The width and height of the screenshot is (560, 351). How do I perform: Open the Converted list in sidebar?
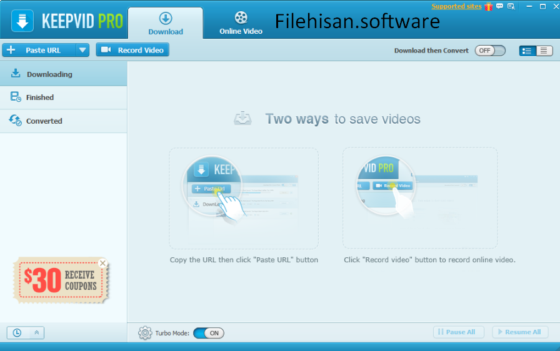[x=44, y=121]
